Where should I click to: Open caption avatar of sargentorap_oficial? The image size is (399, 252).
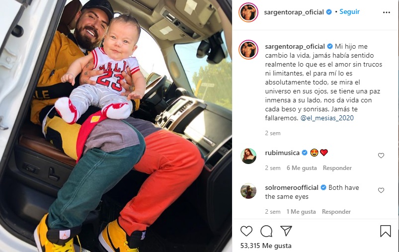pyautogui.click(x=248, y=50)
